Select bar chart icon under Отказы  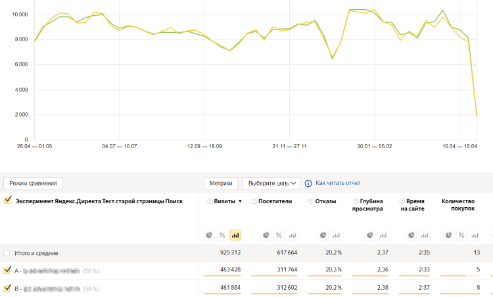335,235
